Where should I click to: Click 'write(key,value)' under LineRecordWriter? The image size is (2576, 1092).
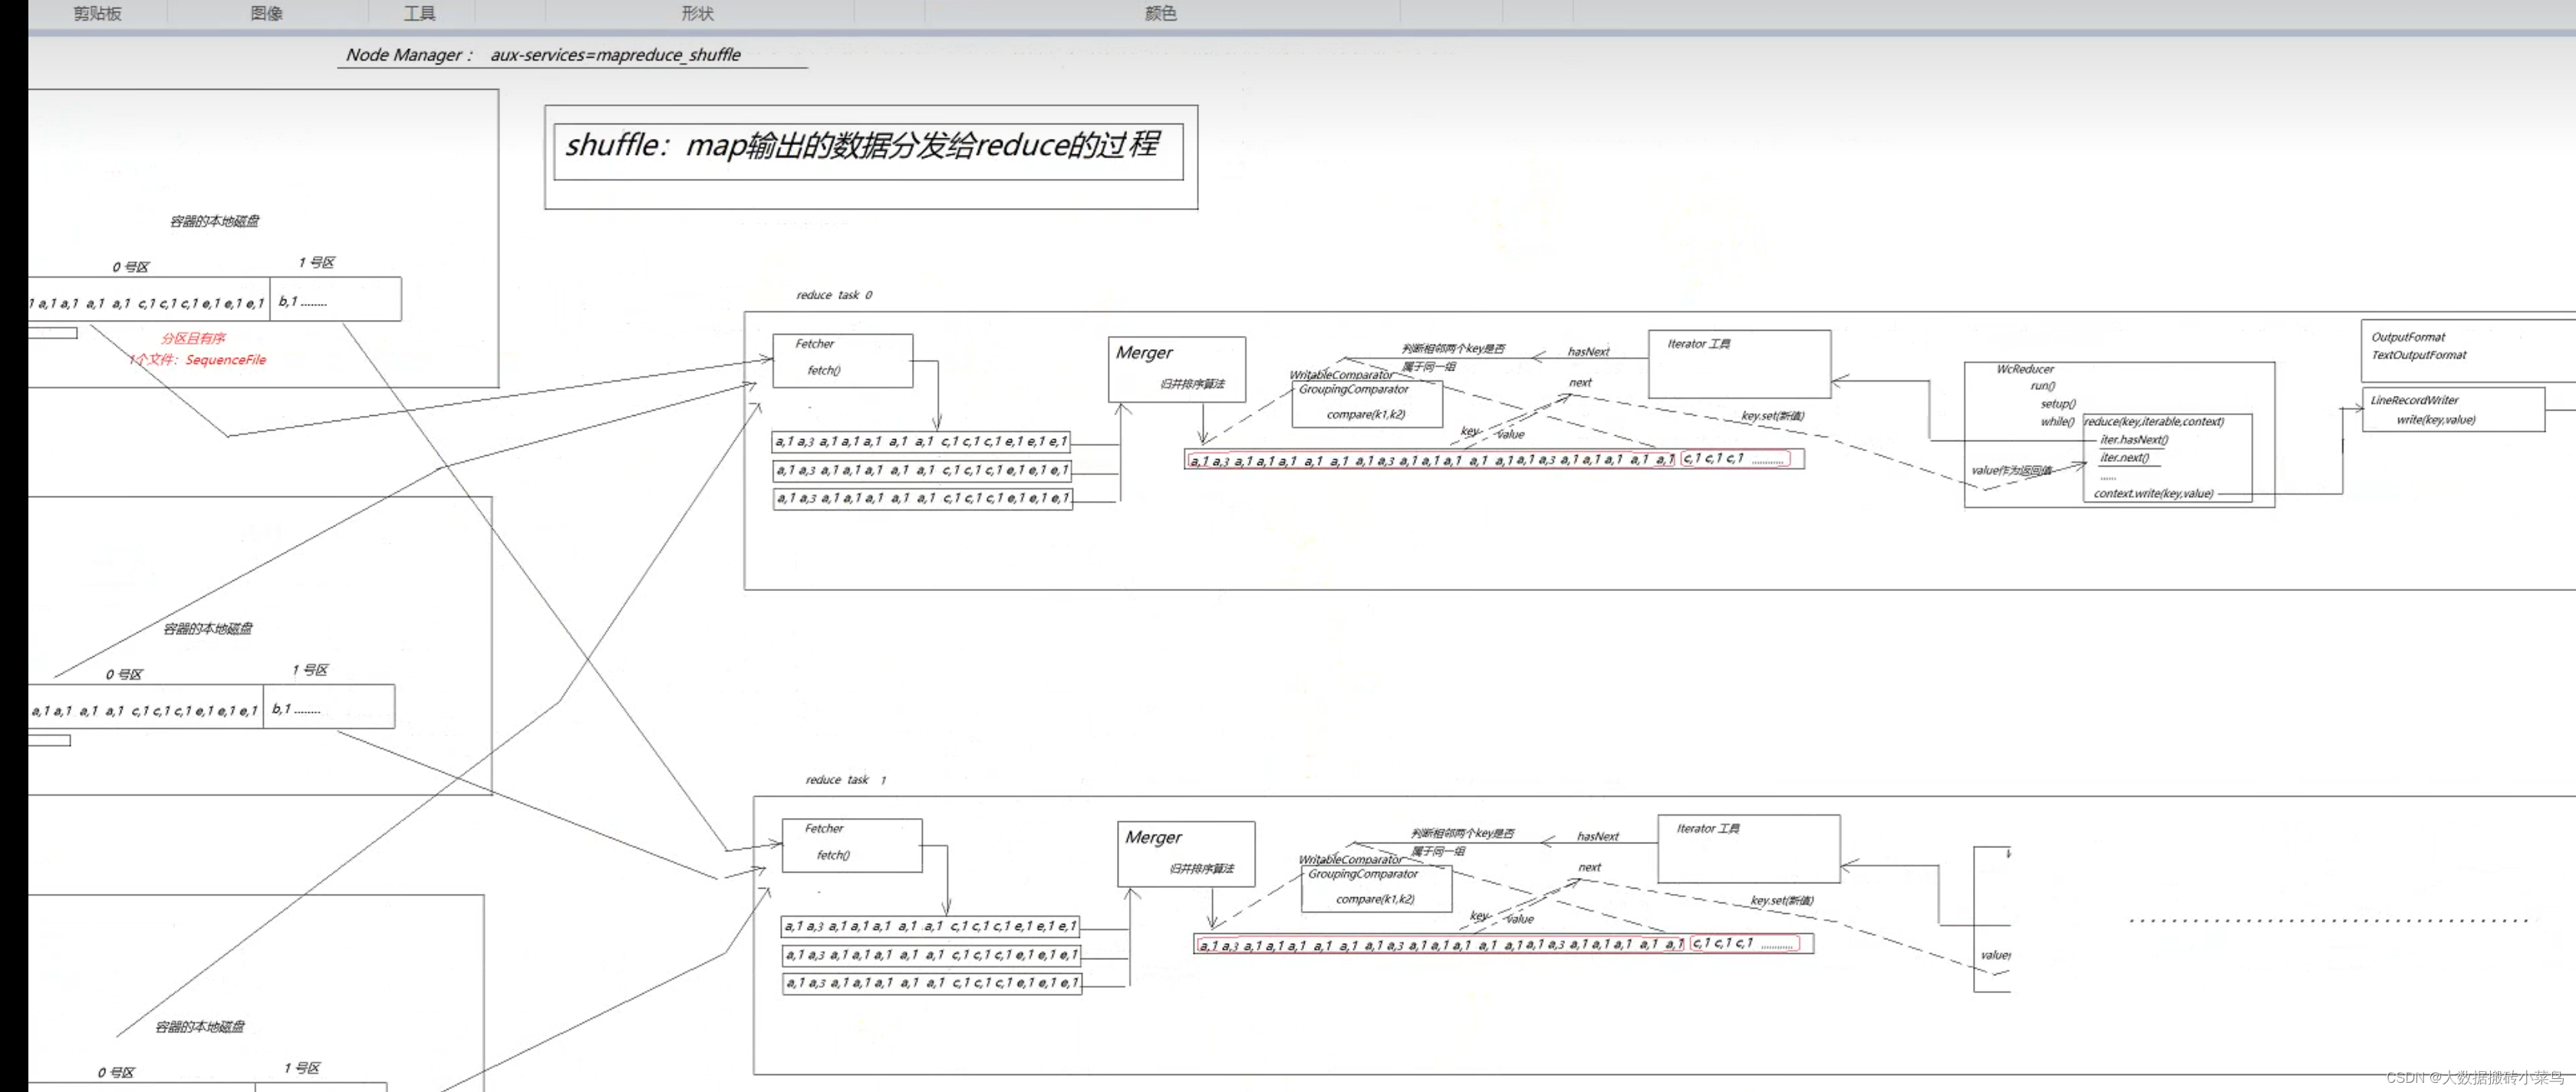[x=2435, y=420]
